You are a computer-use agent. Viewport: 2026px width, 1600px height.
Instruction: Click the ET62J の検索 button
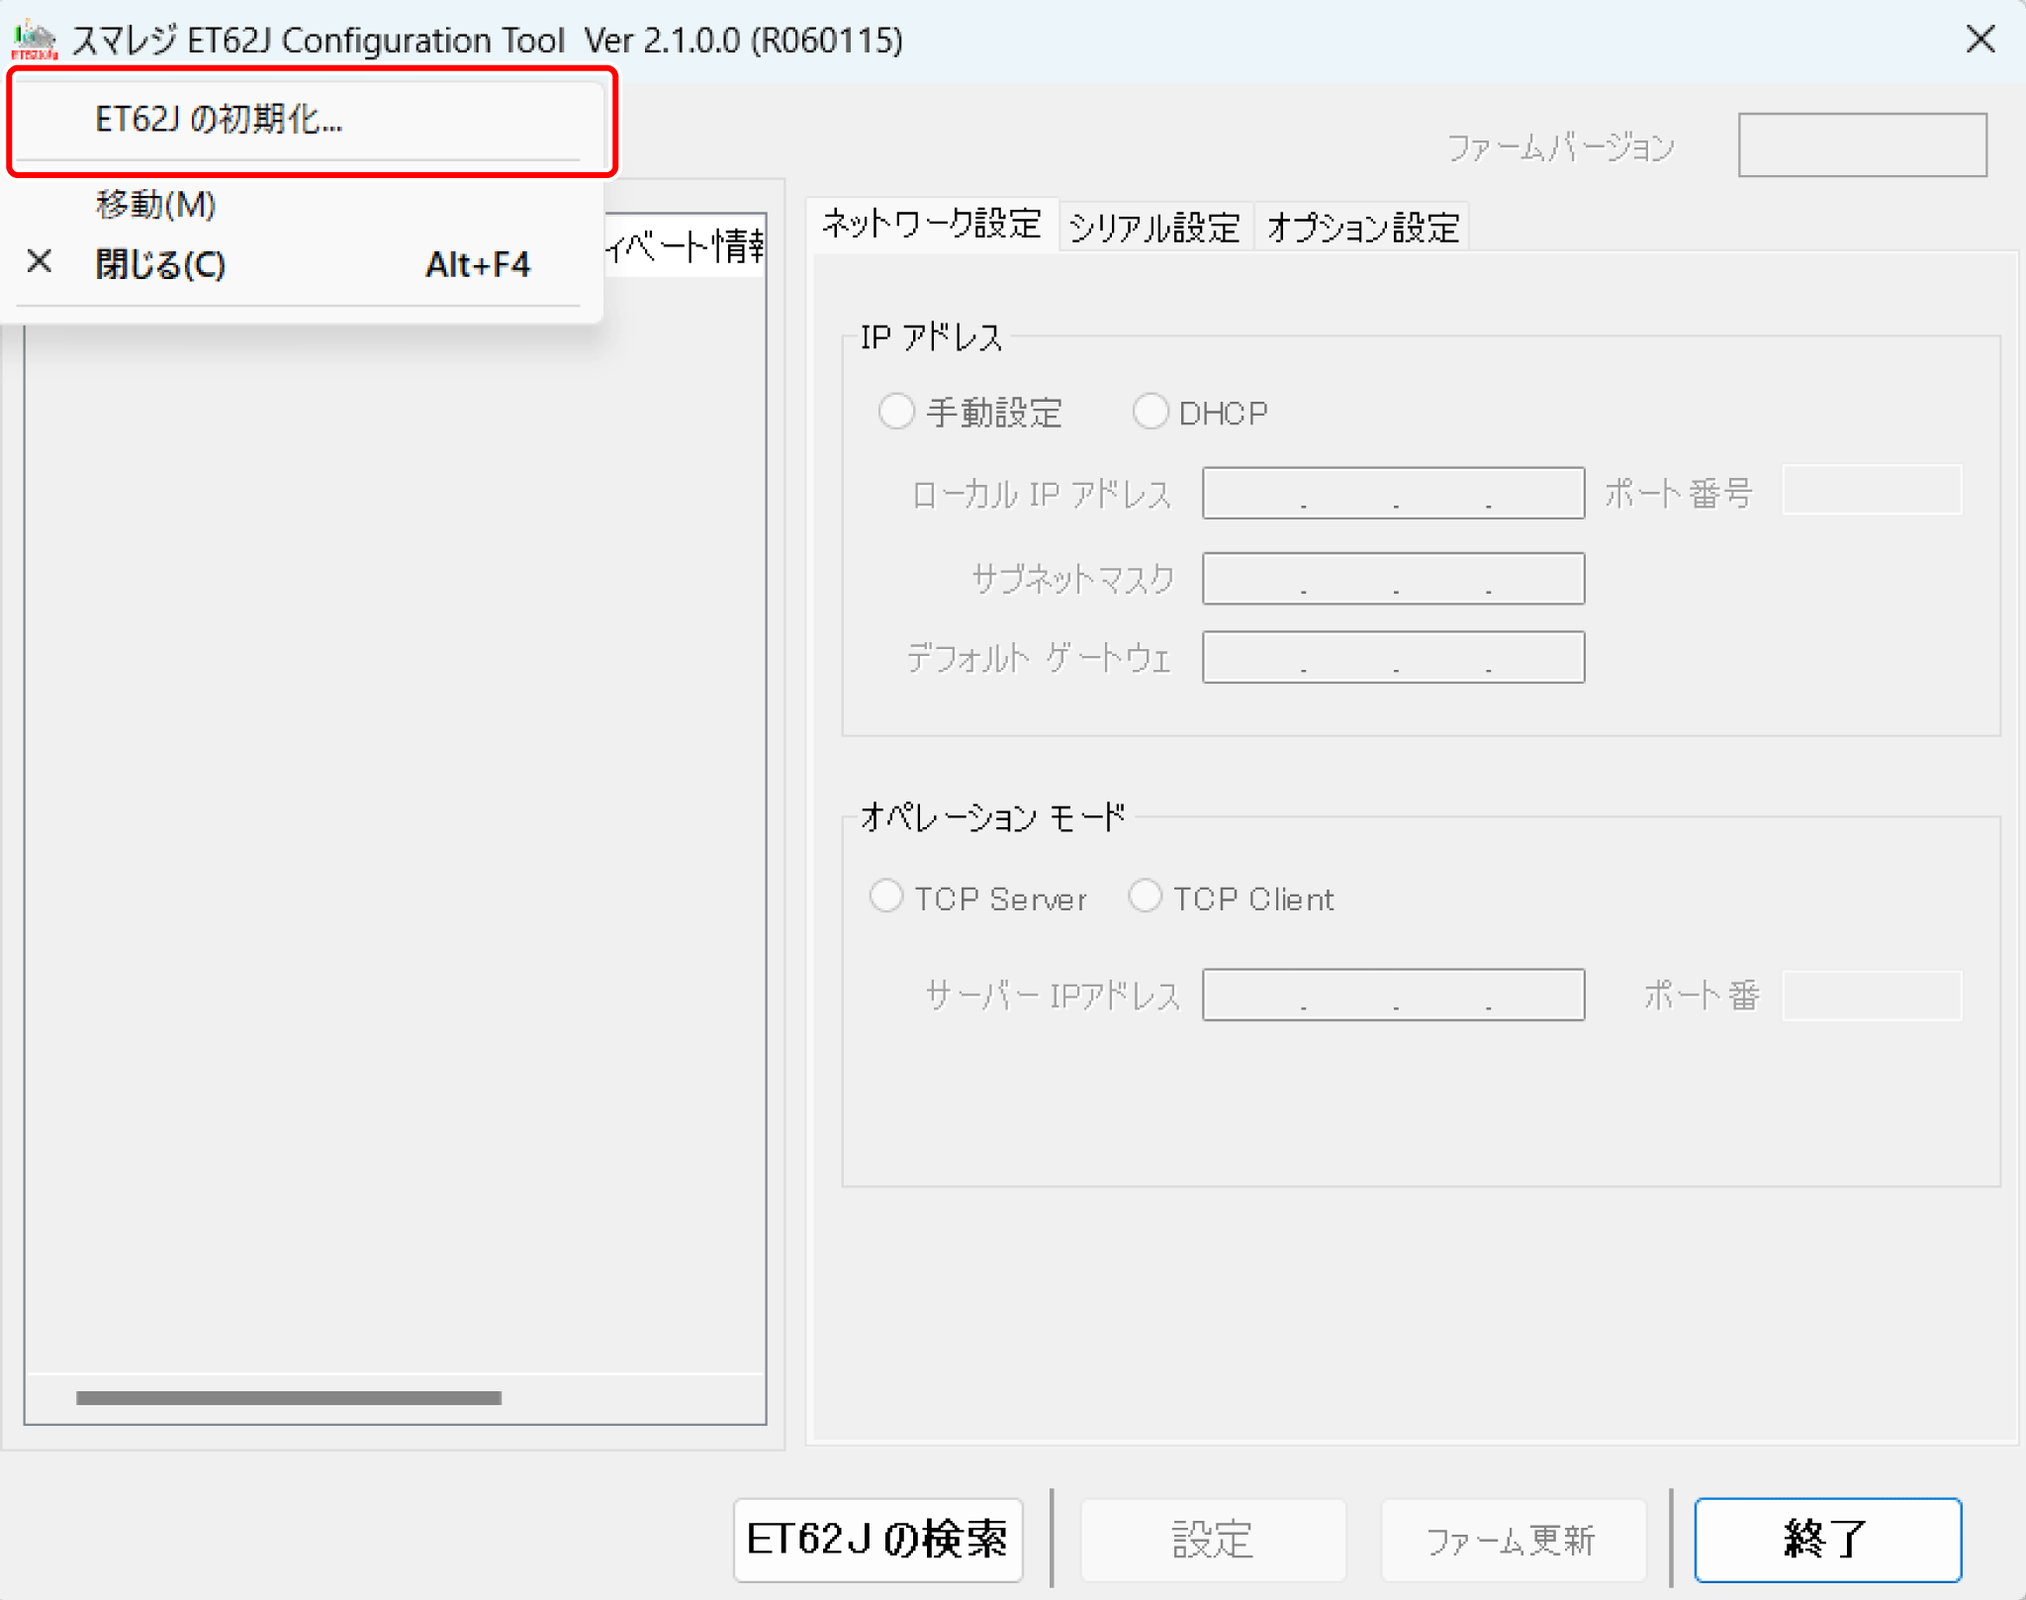[877, 1540]
